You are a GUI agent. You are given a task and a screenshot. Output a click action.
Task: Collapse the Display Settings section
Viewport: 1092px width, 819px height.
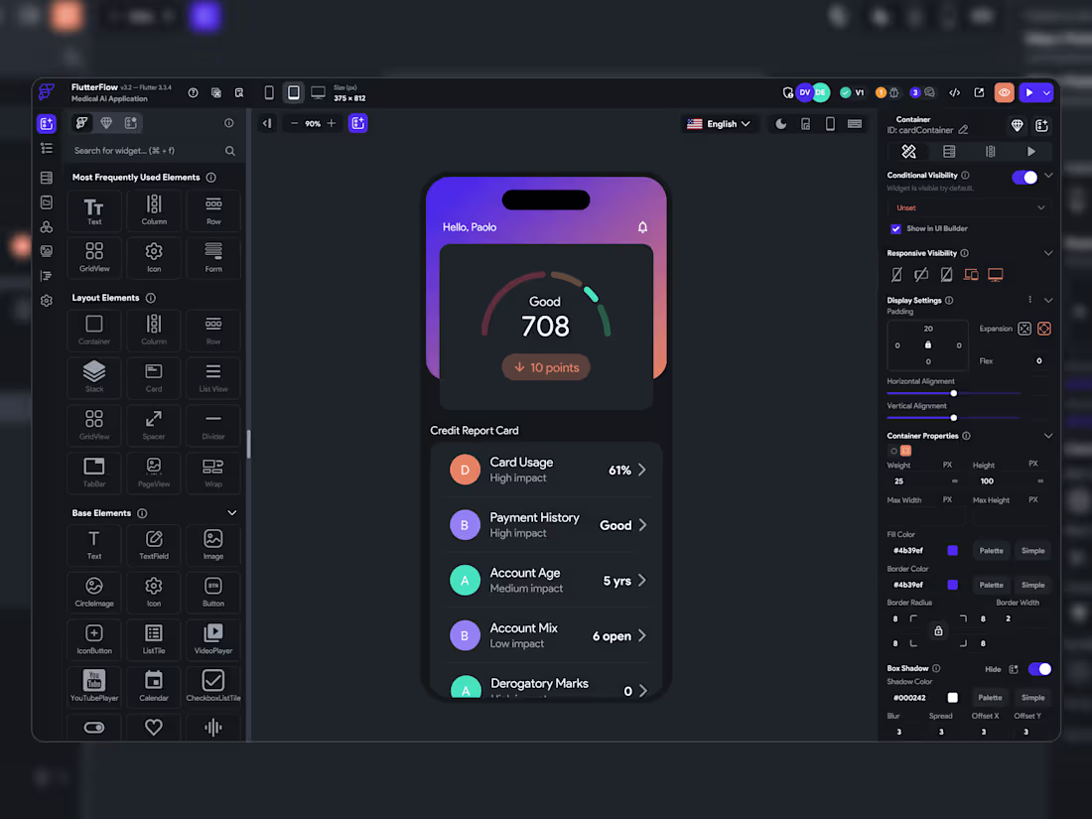pyautogui.click(x=1048, y=300)
